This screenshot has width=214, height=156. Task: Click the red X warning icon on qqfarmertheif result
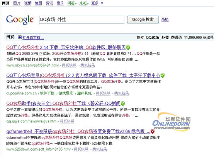(x=153, y=131)
